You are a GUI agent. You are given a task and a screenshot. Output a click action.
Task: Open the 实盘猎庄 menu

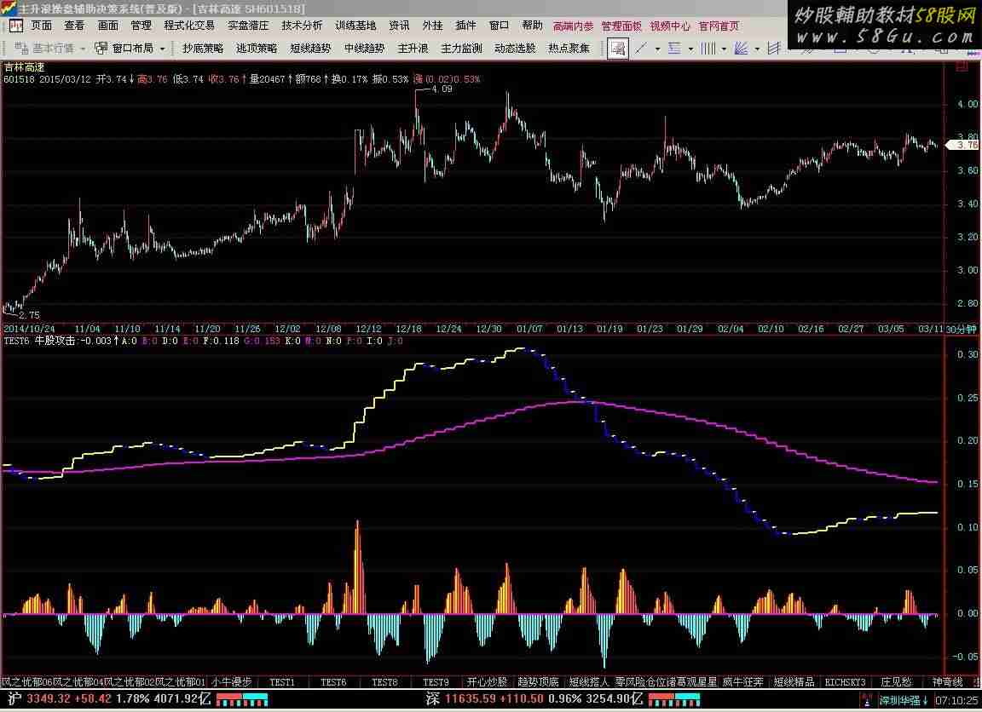point(248,26)
